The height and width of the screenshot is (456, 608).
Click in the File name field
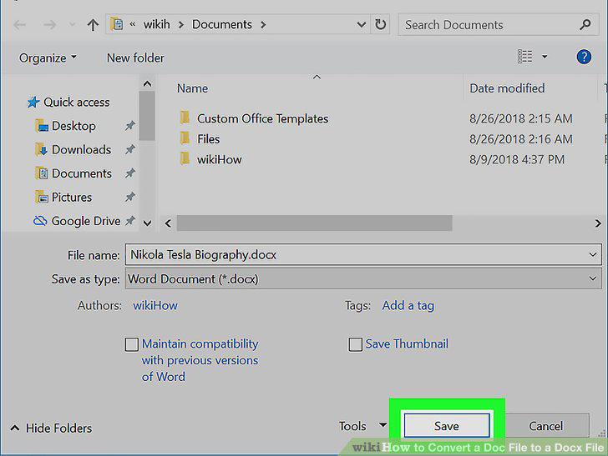click(x=363, y=255)
